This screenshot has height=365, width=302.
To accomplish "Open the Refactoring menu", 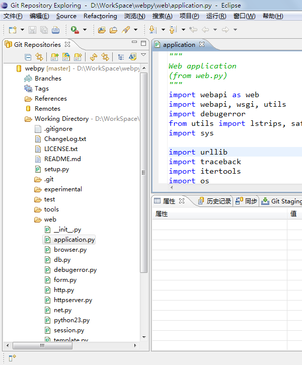I will point(100,16).
